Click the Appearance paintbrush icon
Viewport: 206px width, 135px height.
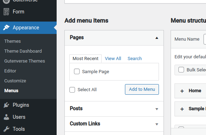(x=6, y=28)
